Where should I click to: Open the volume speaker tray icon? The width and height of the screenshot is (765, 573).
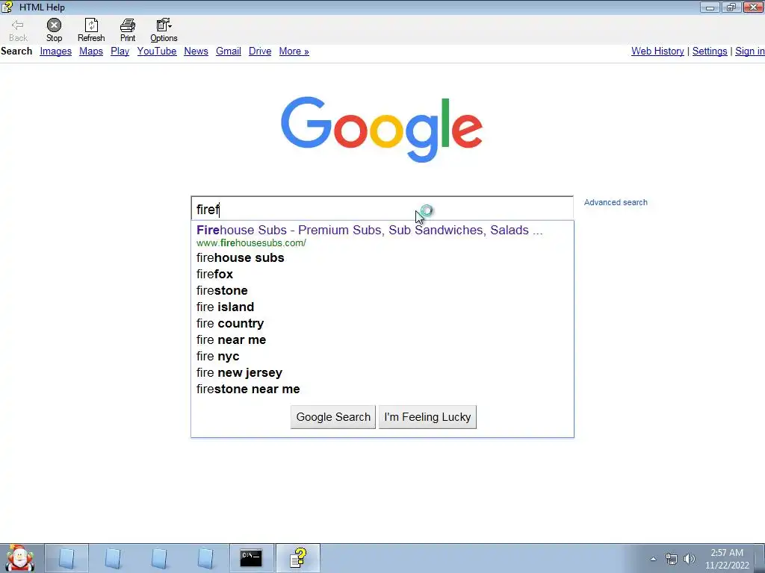click(x=689, y=559)
